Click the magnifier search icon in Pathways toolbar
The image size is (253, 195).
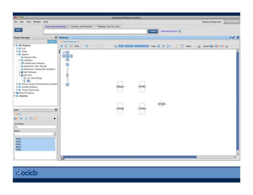115,46
